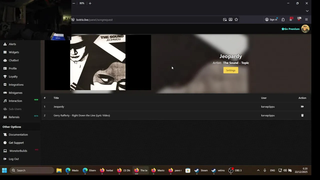The width and height of the screenshot is (320, 180).
Task: Open MonsterBuilds sponsored link
Action: (x=18, y=151)
